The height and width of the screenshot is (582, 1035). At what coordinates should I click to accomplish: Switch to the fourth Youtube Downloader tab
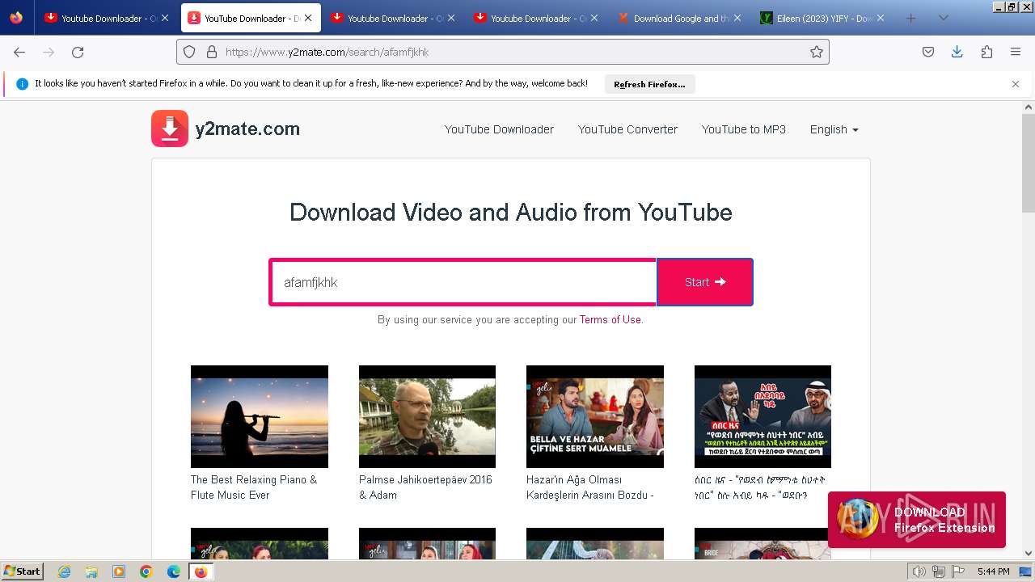click(534, 18)
